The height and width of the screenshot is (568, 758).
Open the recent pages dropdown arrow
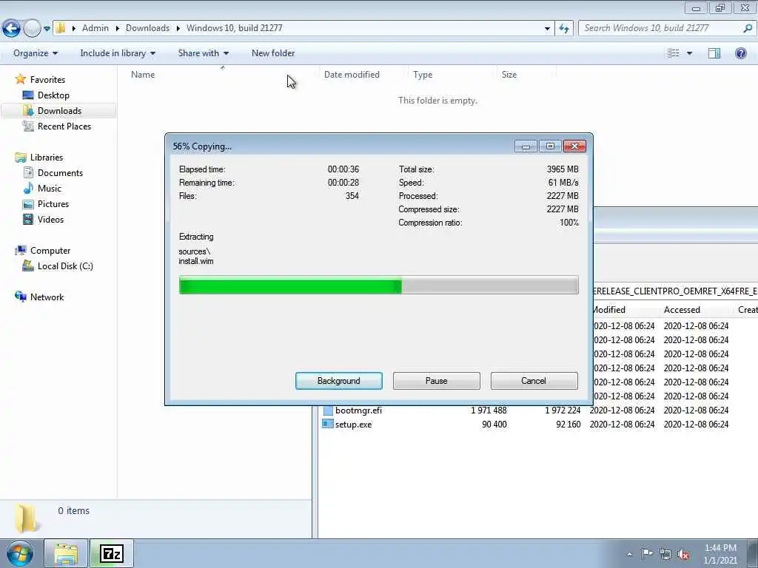[47, 29]
